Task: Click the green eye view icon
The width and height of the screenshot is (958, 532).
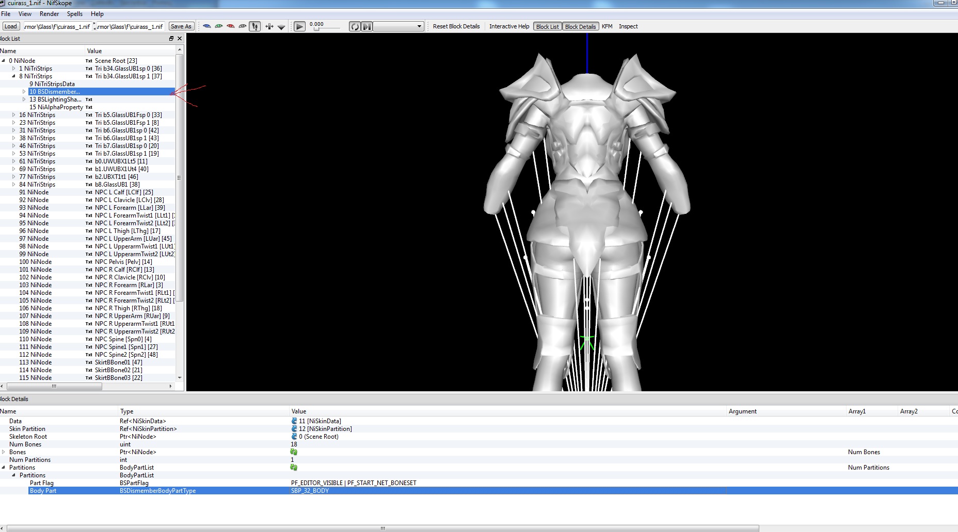Action: pos(219,26)
